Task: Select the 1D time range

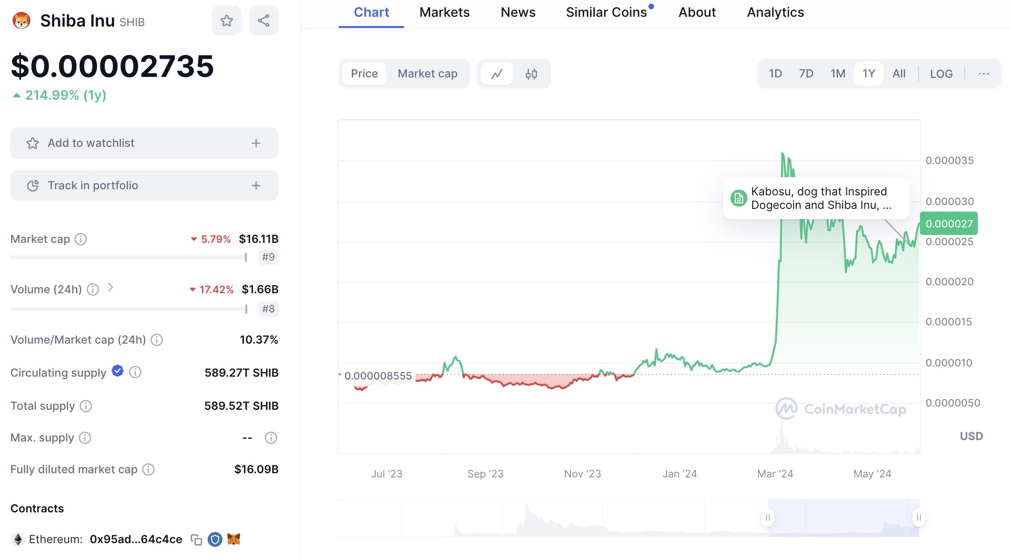Action: [775, 74]
